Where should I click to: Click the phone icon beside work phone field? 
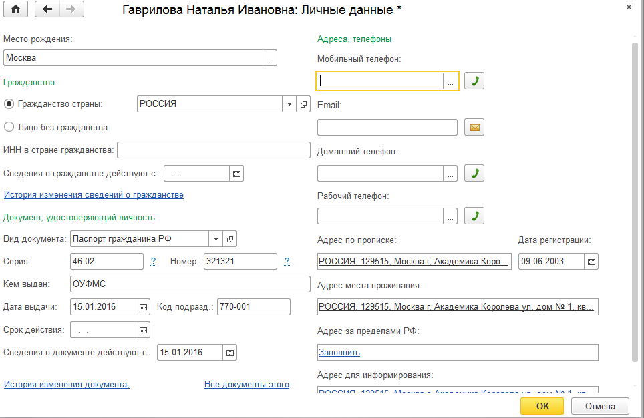coord(474,216)
